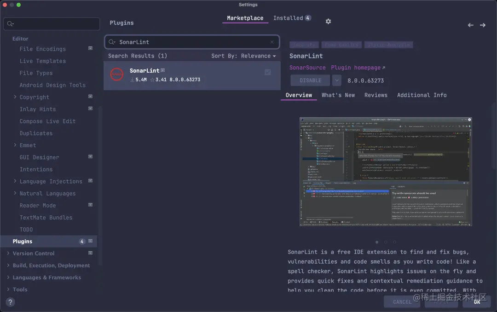
Task: Click project-level icon next to Inlay Hints
Action: pyautogui.click(x=90, y=109)
